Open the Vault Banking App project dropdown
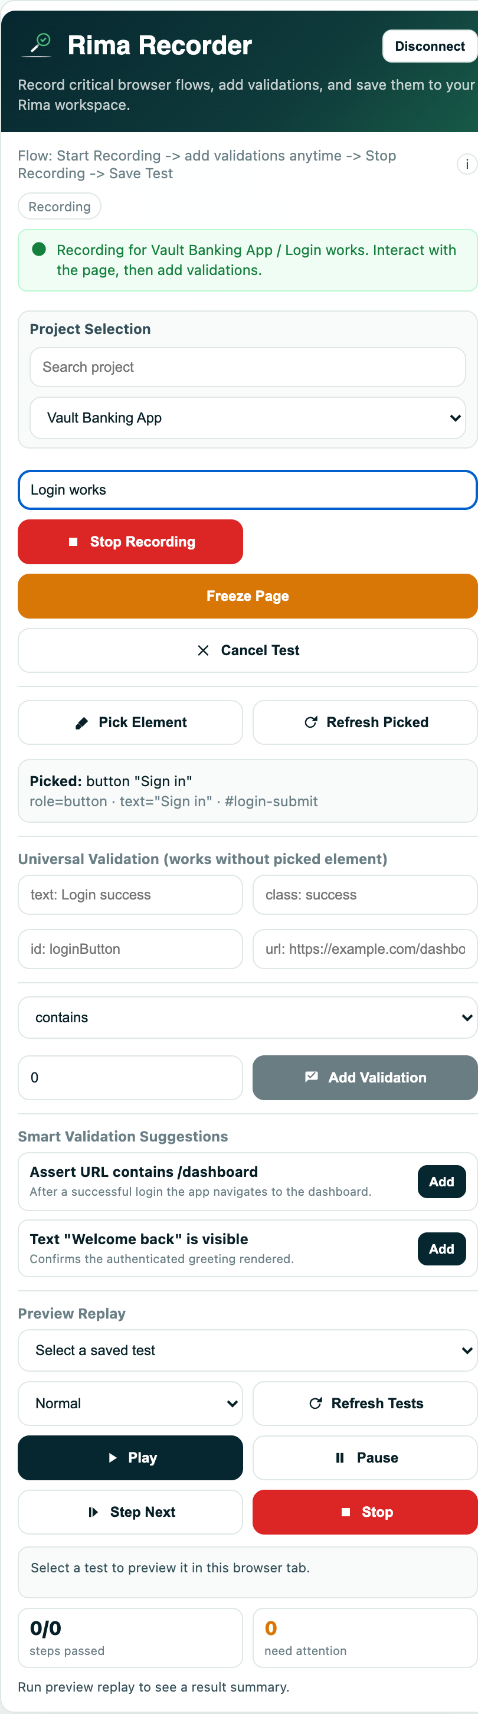Screen dimensions: 478x1714 tap(247, 418)
